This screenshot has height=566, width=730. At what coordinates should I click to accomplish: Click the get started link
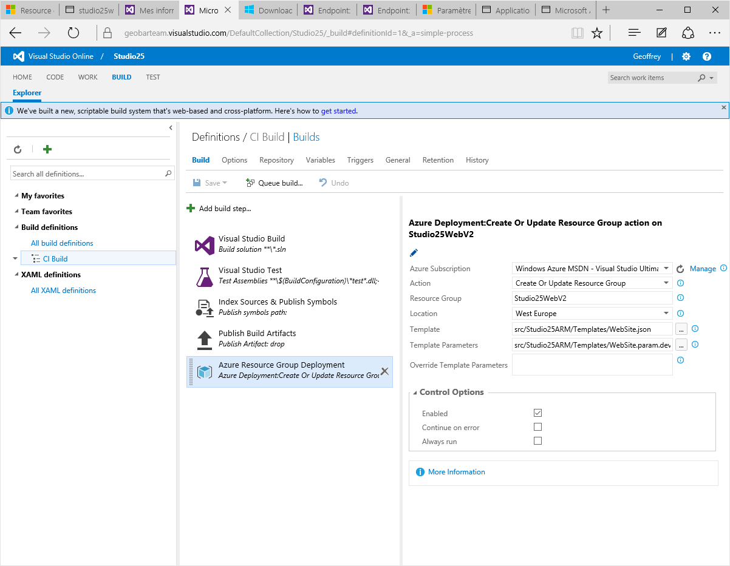(x=339, y=111)
